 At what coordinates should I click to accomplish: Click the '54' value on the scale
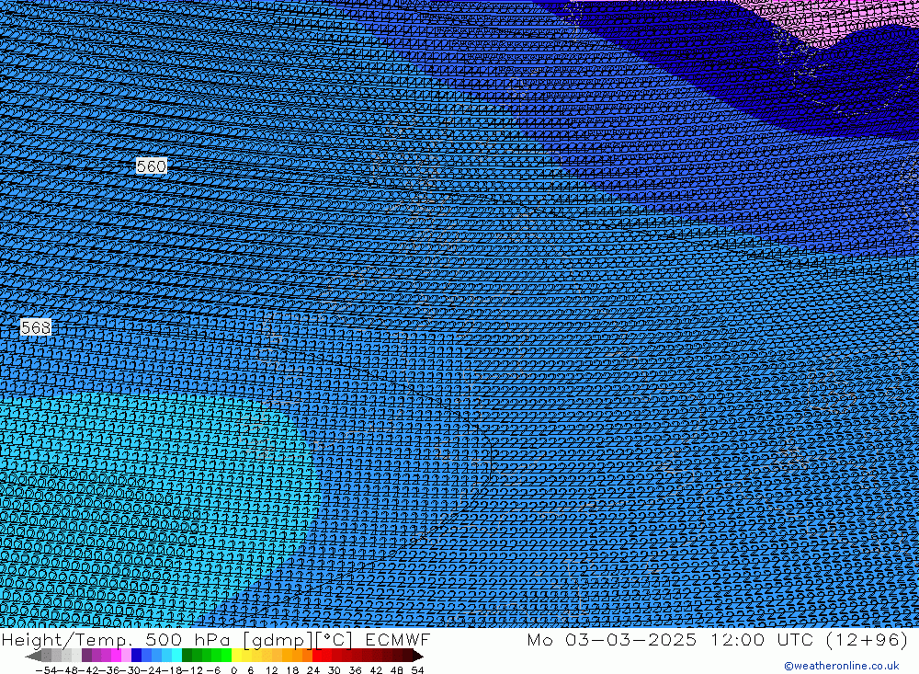[417, 670]
